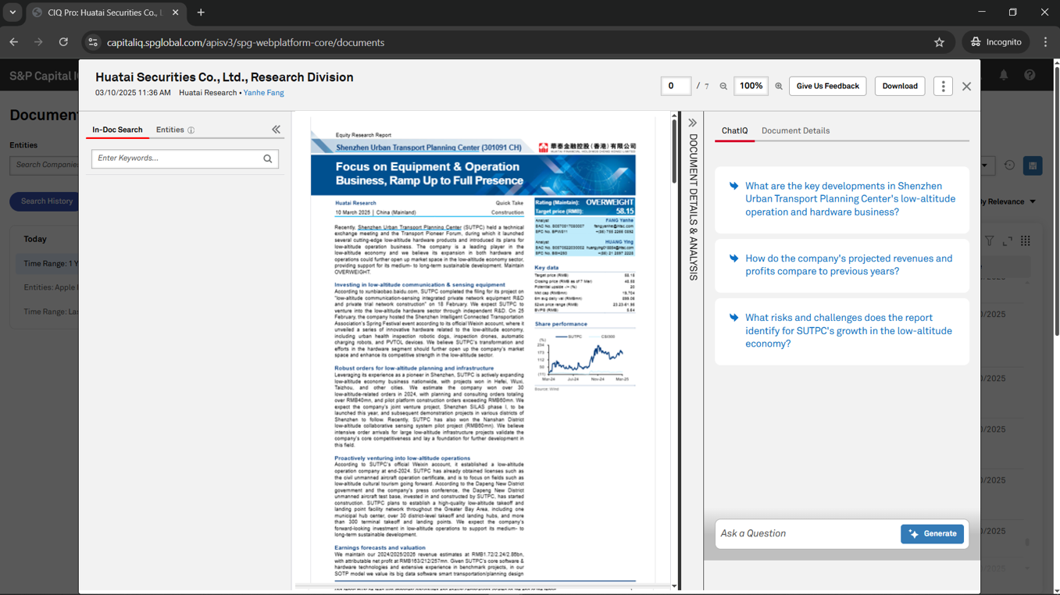Switch to grid view in background results

pyautogui.click(x=1026, y=241)
